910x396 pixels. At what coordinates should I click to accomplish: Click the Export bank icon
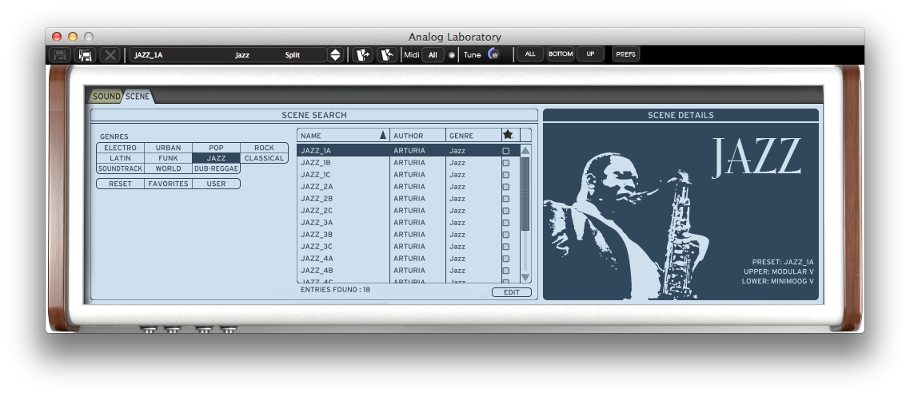point(386,55)
